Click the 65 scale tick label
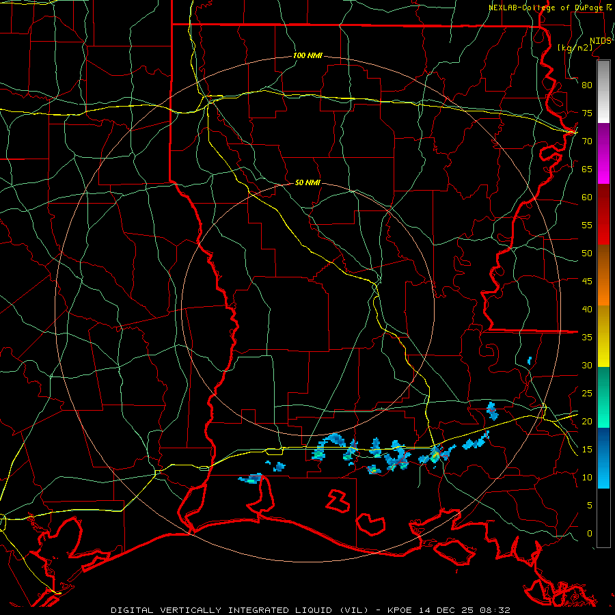The width and height of the screenshot is (615, 615). (587, 169)
